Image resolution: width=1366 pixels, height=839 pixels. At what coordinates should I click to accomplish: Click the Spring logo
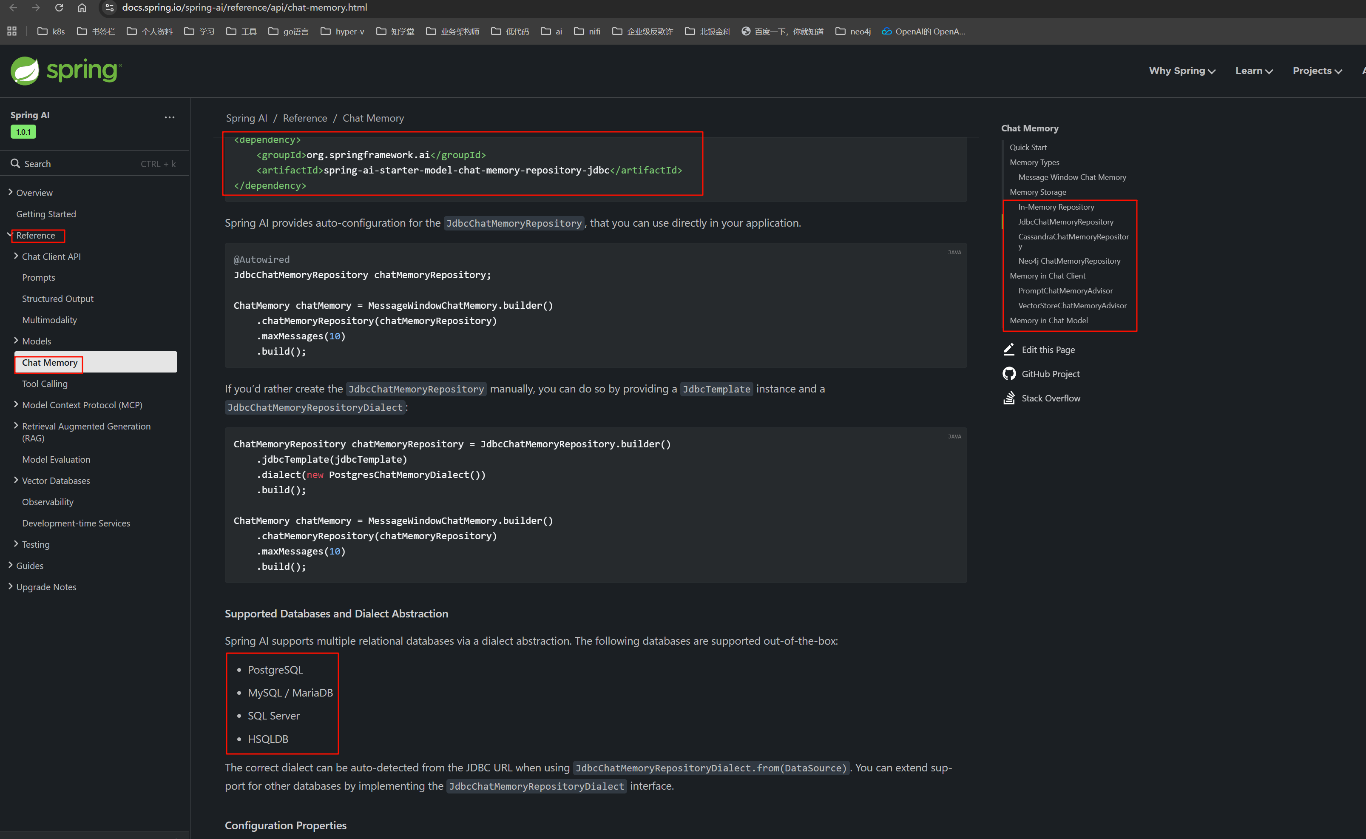tap(66, 71)
